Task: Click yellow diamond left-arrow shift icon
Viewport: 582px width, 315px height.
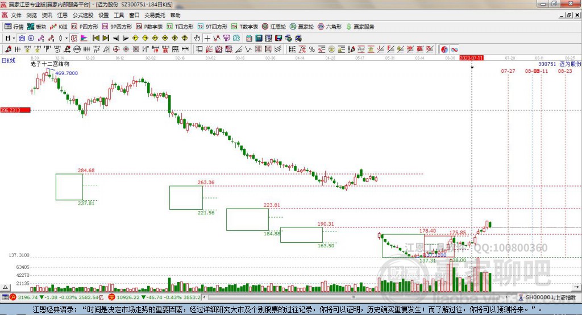Action: click(x=135, y=38)
